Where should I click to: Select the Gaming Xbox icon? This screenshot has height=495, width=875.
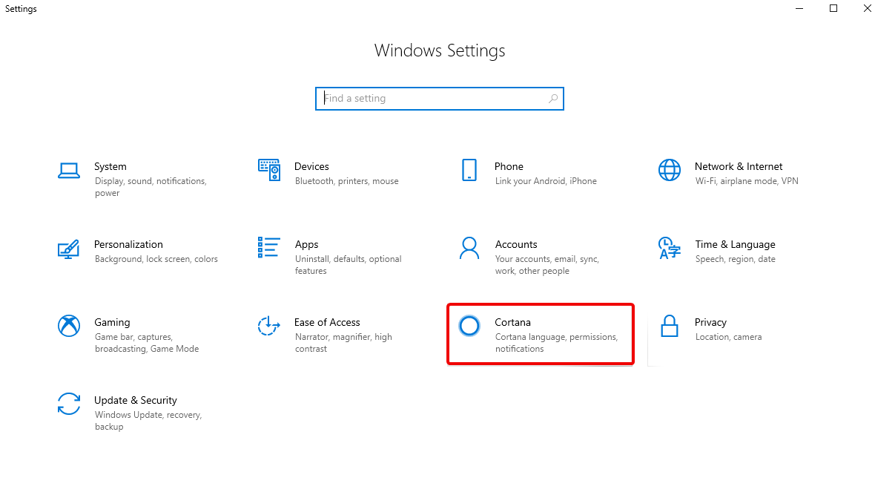coord(68,326)
